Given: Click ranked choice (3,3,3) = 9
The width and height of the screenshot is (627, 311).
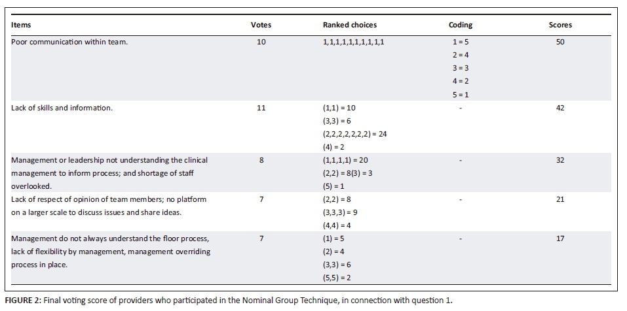Looking at the screenshot, I should [x=335, y=212].
